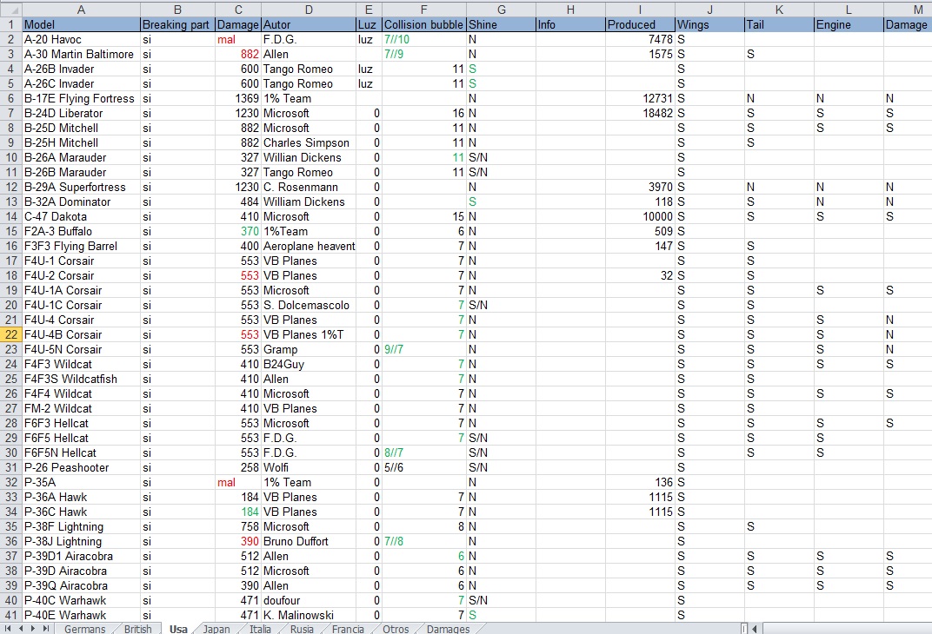Select column F header
Image resolution: width=932 pixels, height=634 pixels.
[423, 10]
